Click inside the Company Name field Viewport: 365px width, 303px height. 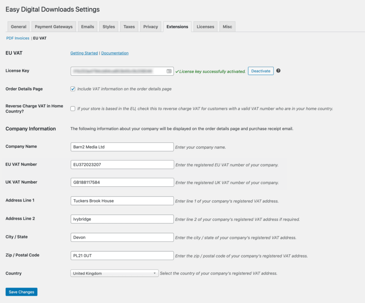pyautogui.click(x=122, y=147)
